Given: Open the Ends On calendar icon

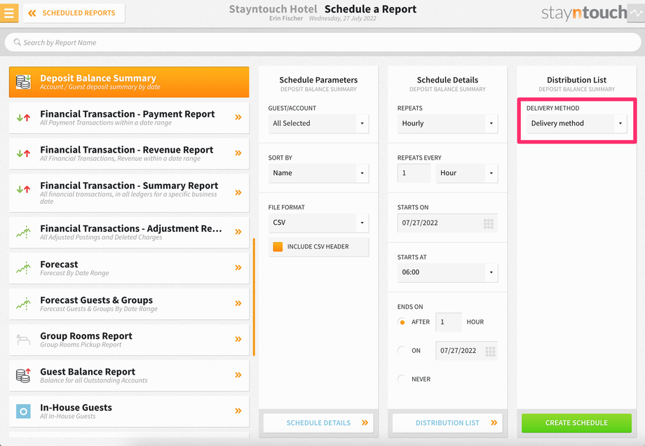Looking at the screenshot, I should tap(490, 351).
